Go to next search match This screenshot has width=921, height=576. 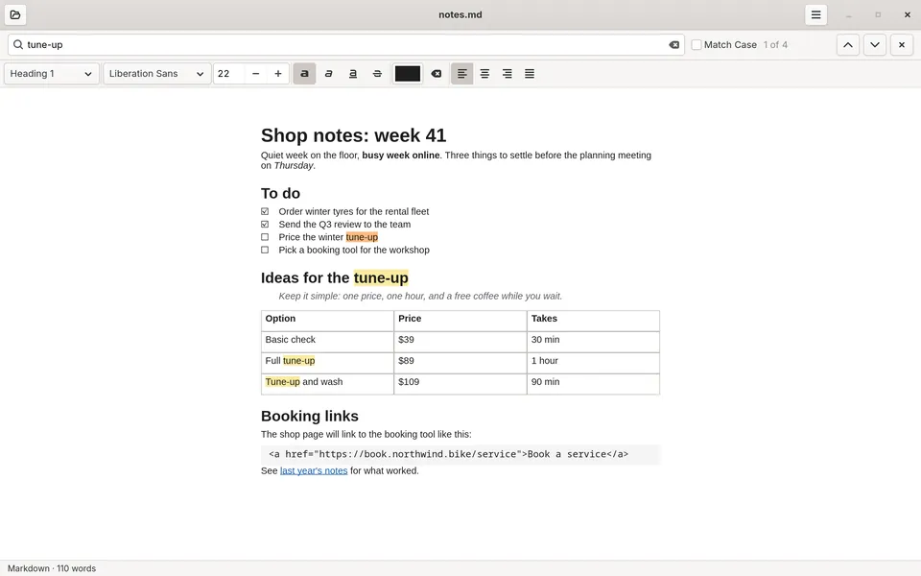point(875,45)
